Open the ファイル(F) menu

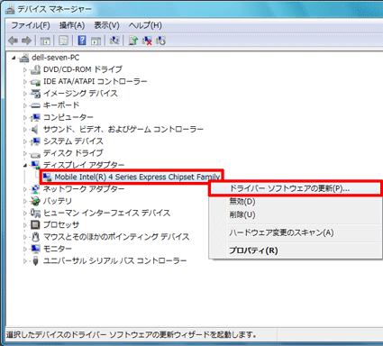pyautogui.click(x=31, y=25)
